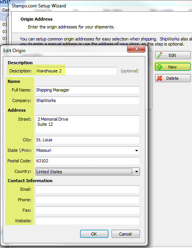Image resolution: width=192 pixels, height=248 pixels.
Task: Open the Country dropdown arrow
Action: [136, 172]
